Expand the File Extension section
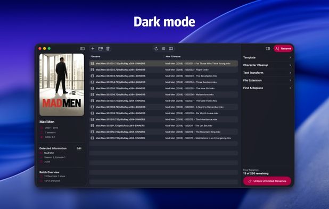The image size is (329, 209). click(x=267, y=80)
